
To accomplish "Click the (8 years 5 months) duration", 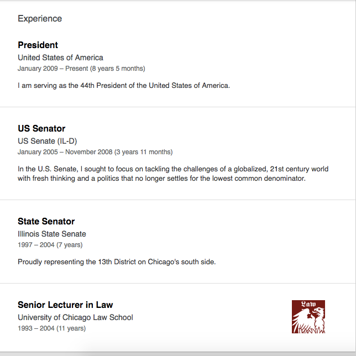I will point(118,69).
